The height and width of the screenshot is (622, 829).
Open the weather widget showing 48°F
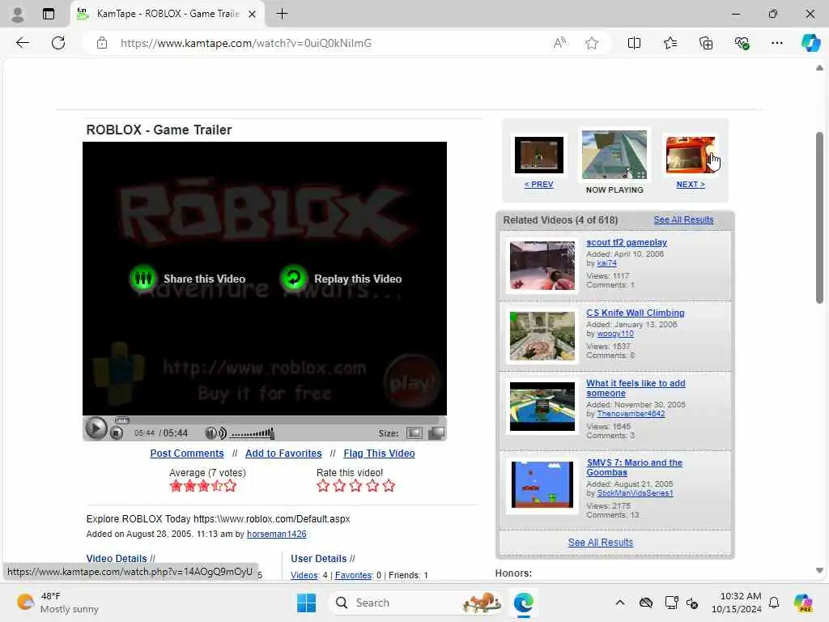tap(57, 603)
